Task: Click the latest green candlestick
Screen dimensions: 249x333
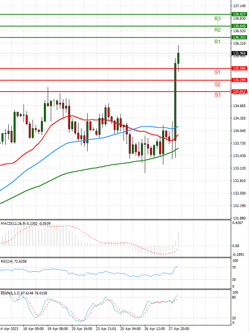Action: (x=178, y=58)
